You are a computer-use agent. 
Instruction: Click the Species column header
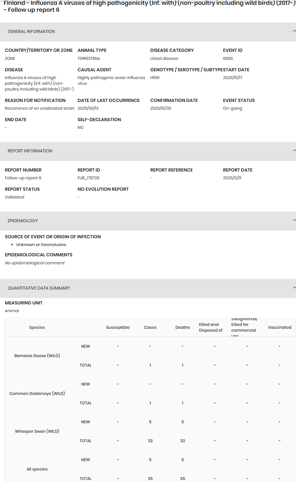point(37,327)
